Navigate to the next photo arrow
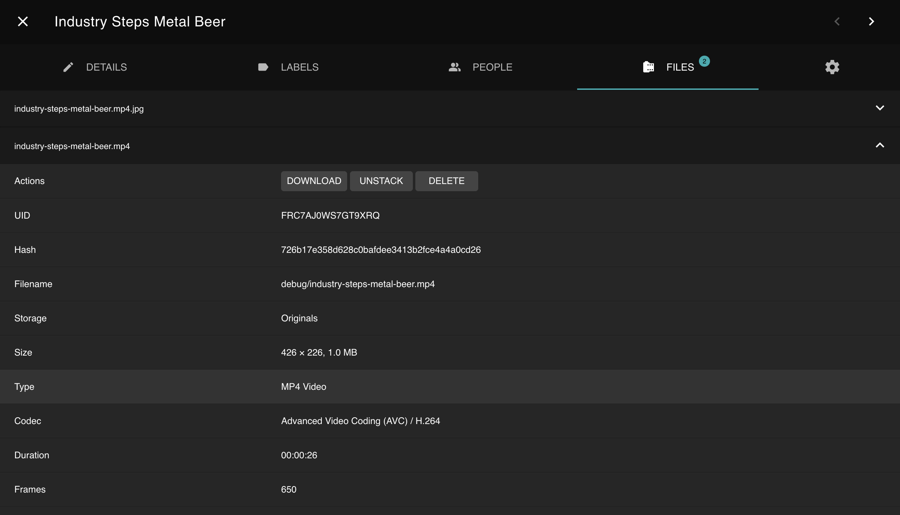This screenshot has height=515, width=900. click(871, 21)
